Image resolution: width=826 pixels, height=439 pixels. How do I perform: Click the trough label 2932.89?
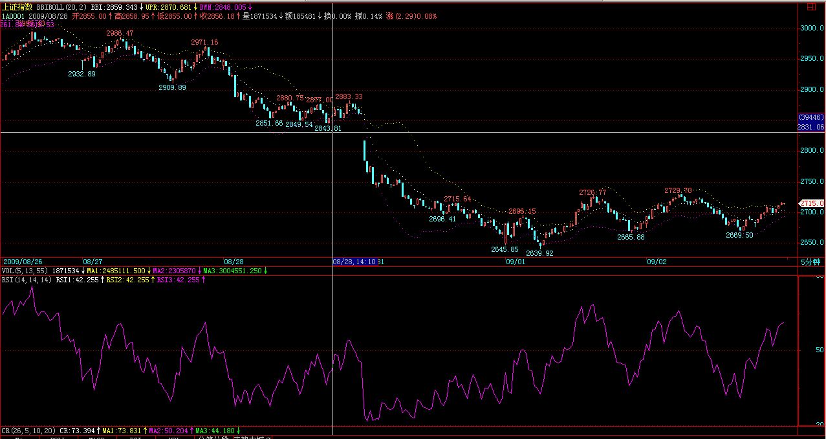coord(82,74)
